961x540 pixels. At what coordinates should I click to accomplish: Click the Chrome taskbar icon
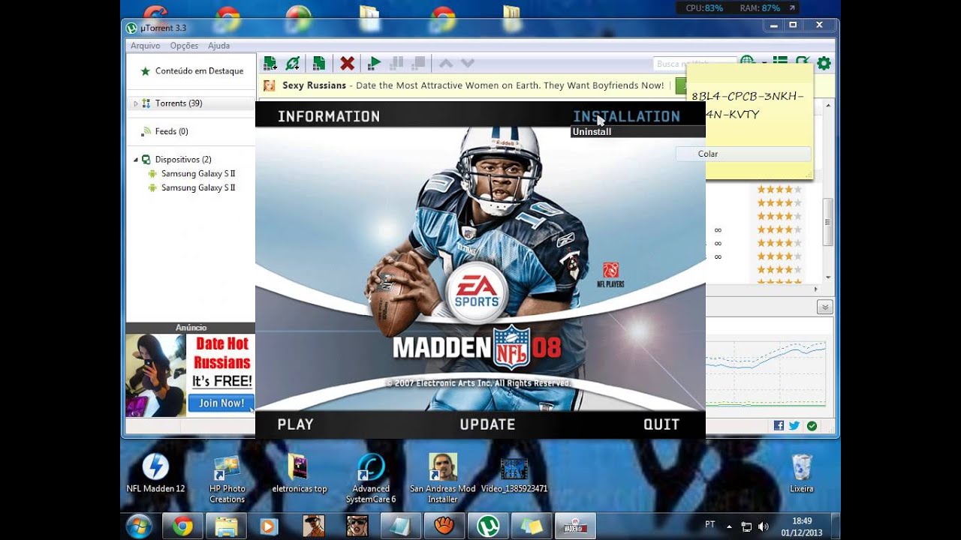182,526
